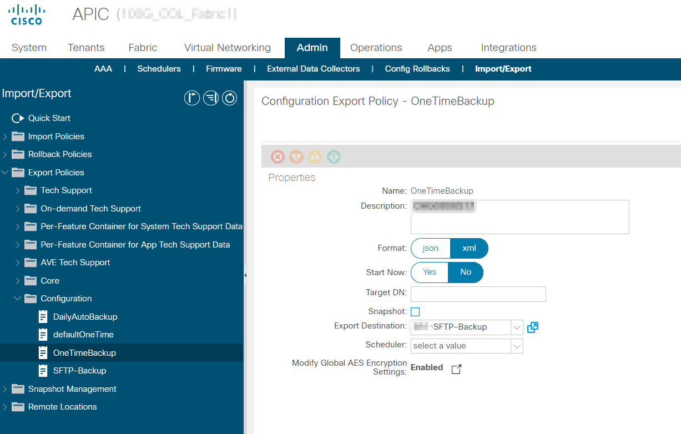Click the defaultOneTime policy document icon
The width and height of the screenshot is (681, 434).
43,335
